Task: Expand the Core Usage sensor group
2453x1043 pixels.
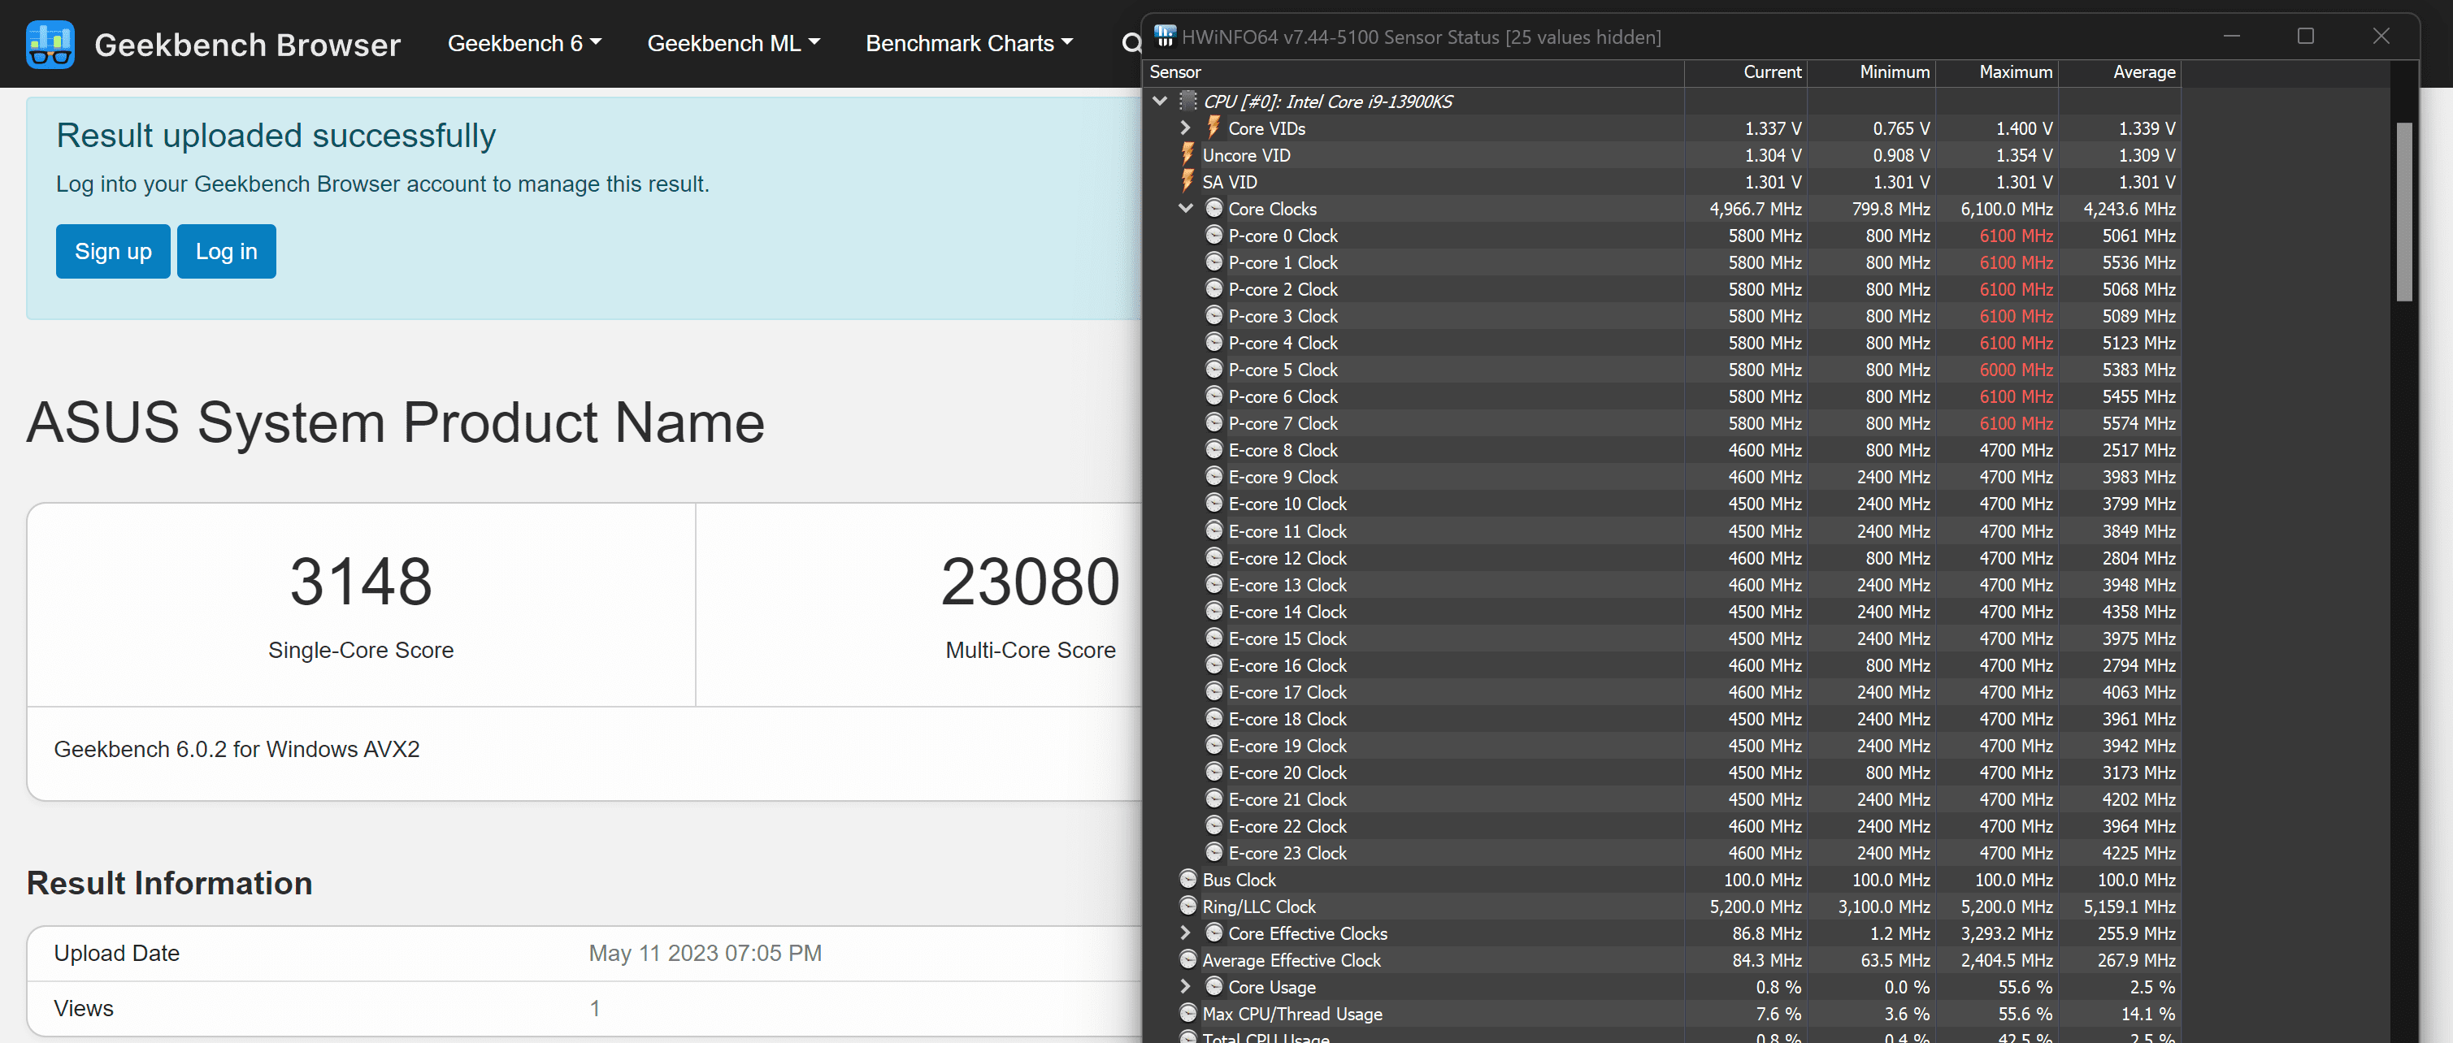Action: click(1186, 987)
